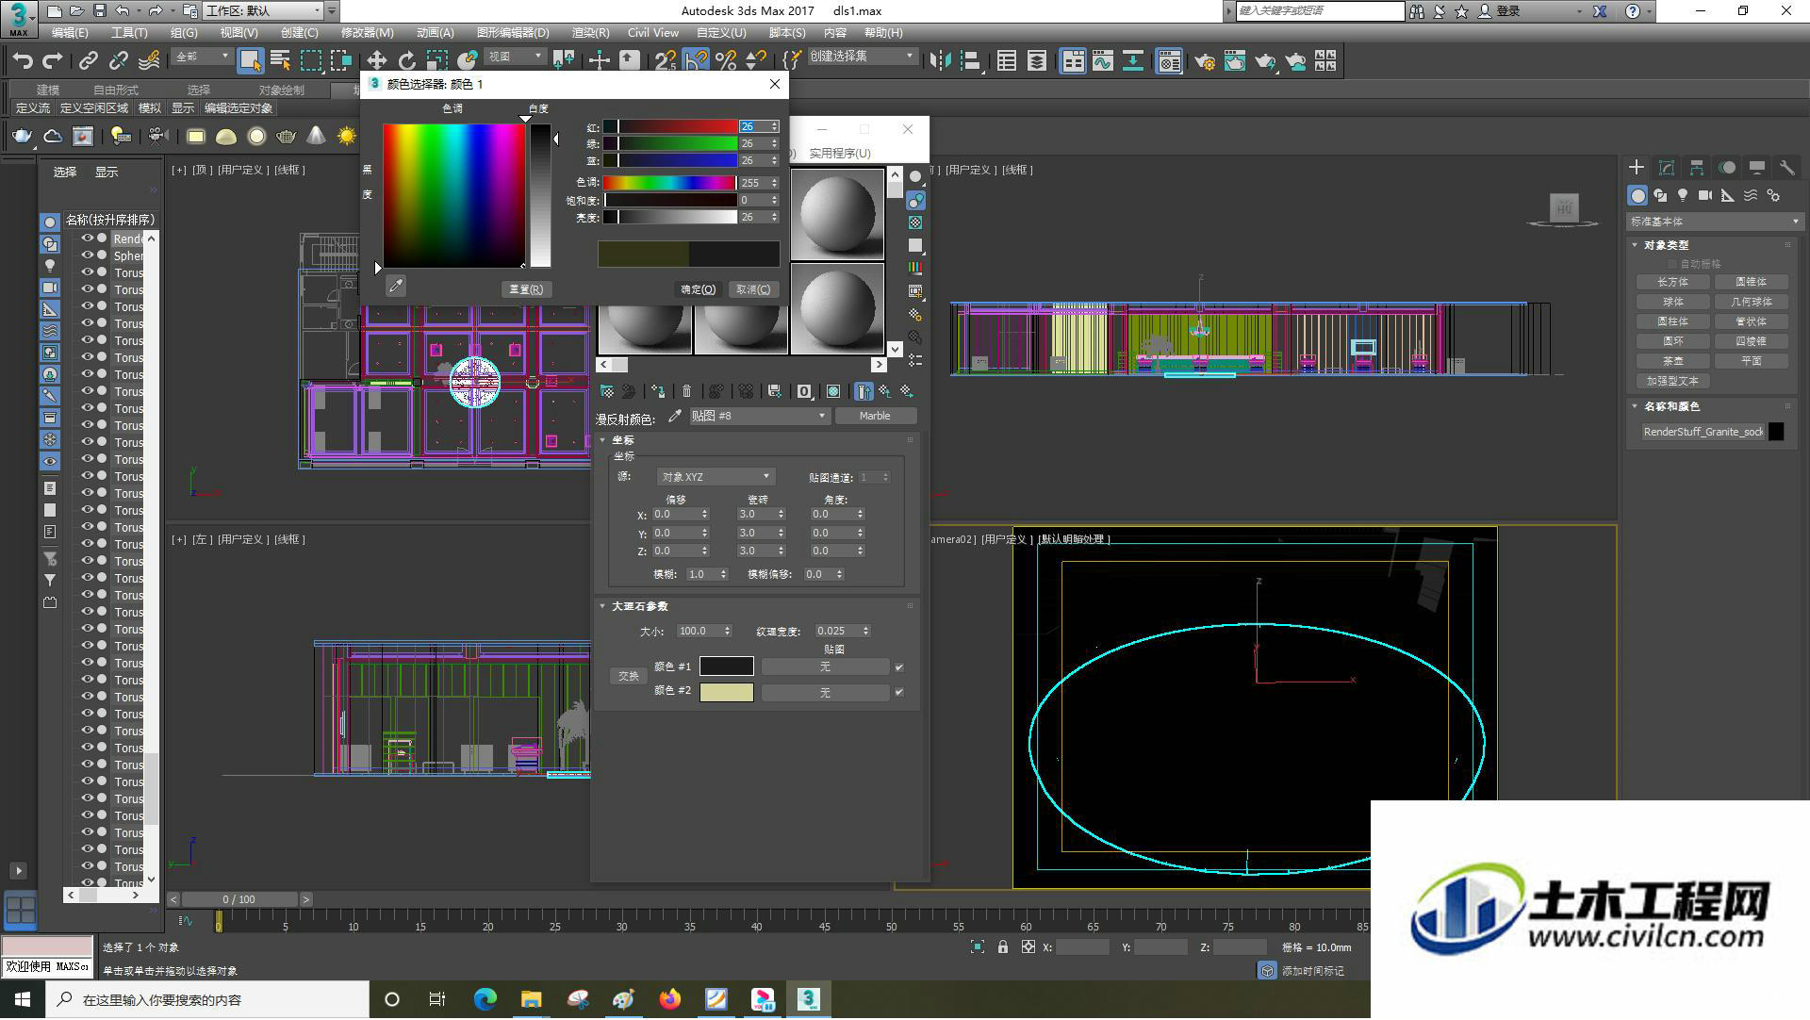Open the 创建选择集 named selection dropdown

(862, 58)
